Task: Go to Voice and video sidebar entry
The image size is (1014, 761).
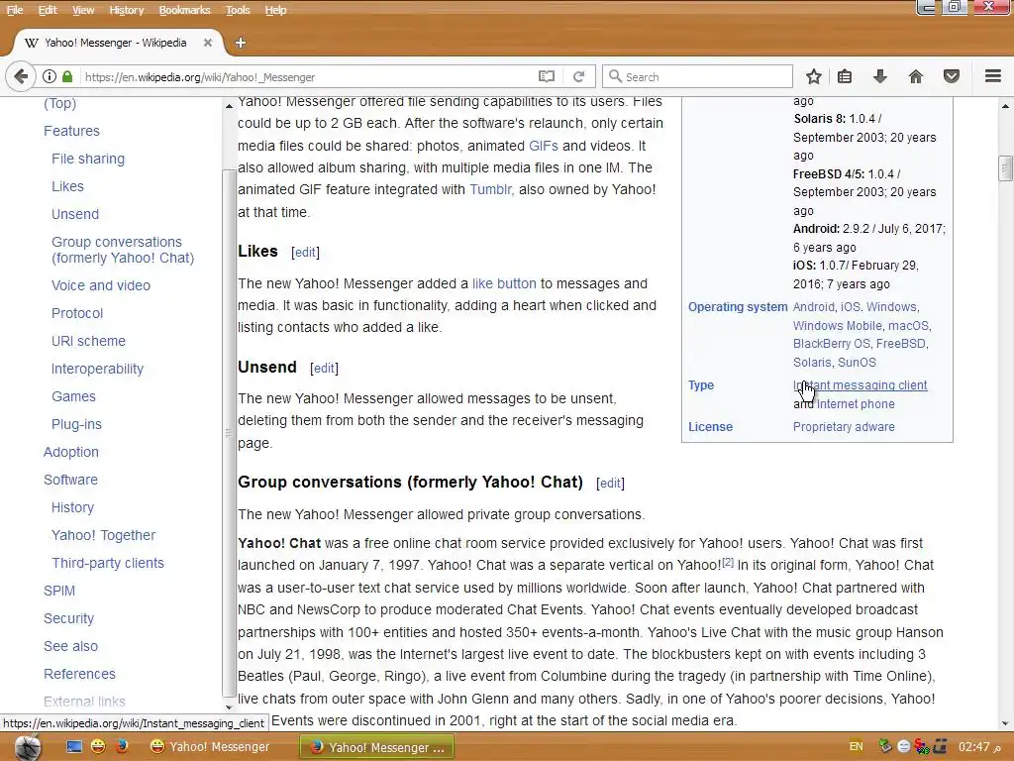Action: [101, 285]
